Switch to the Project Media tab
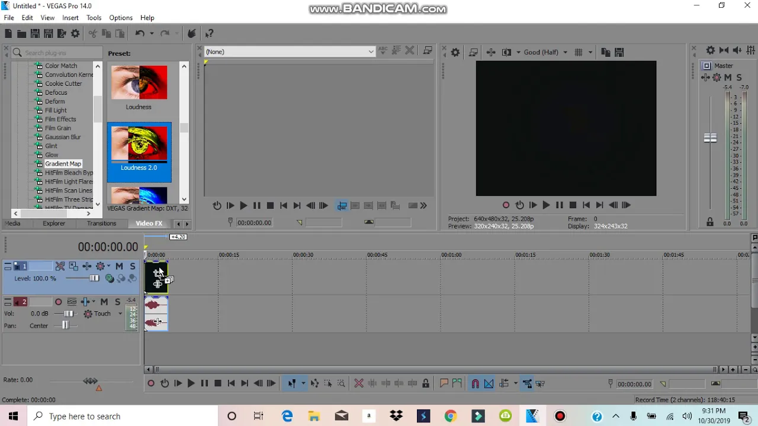Image resolution: width=758 pixels, height=426 pixels. pos(13,223)
